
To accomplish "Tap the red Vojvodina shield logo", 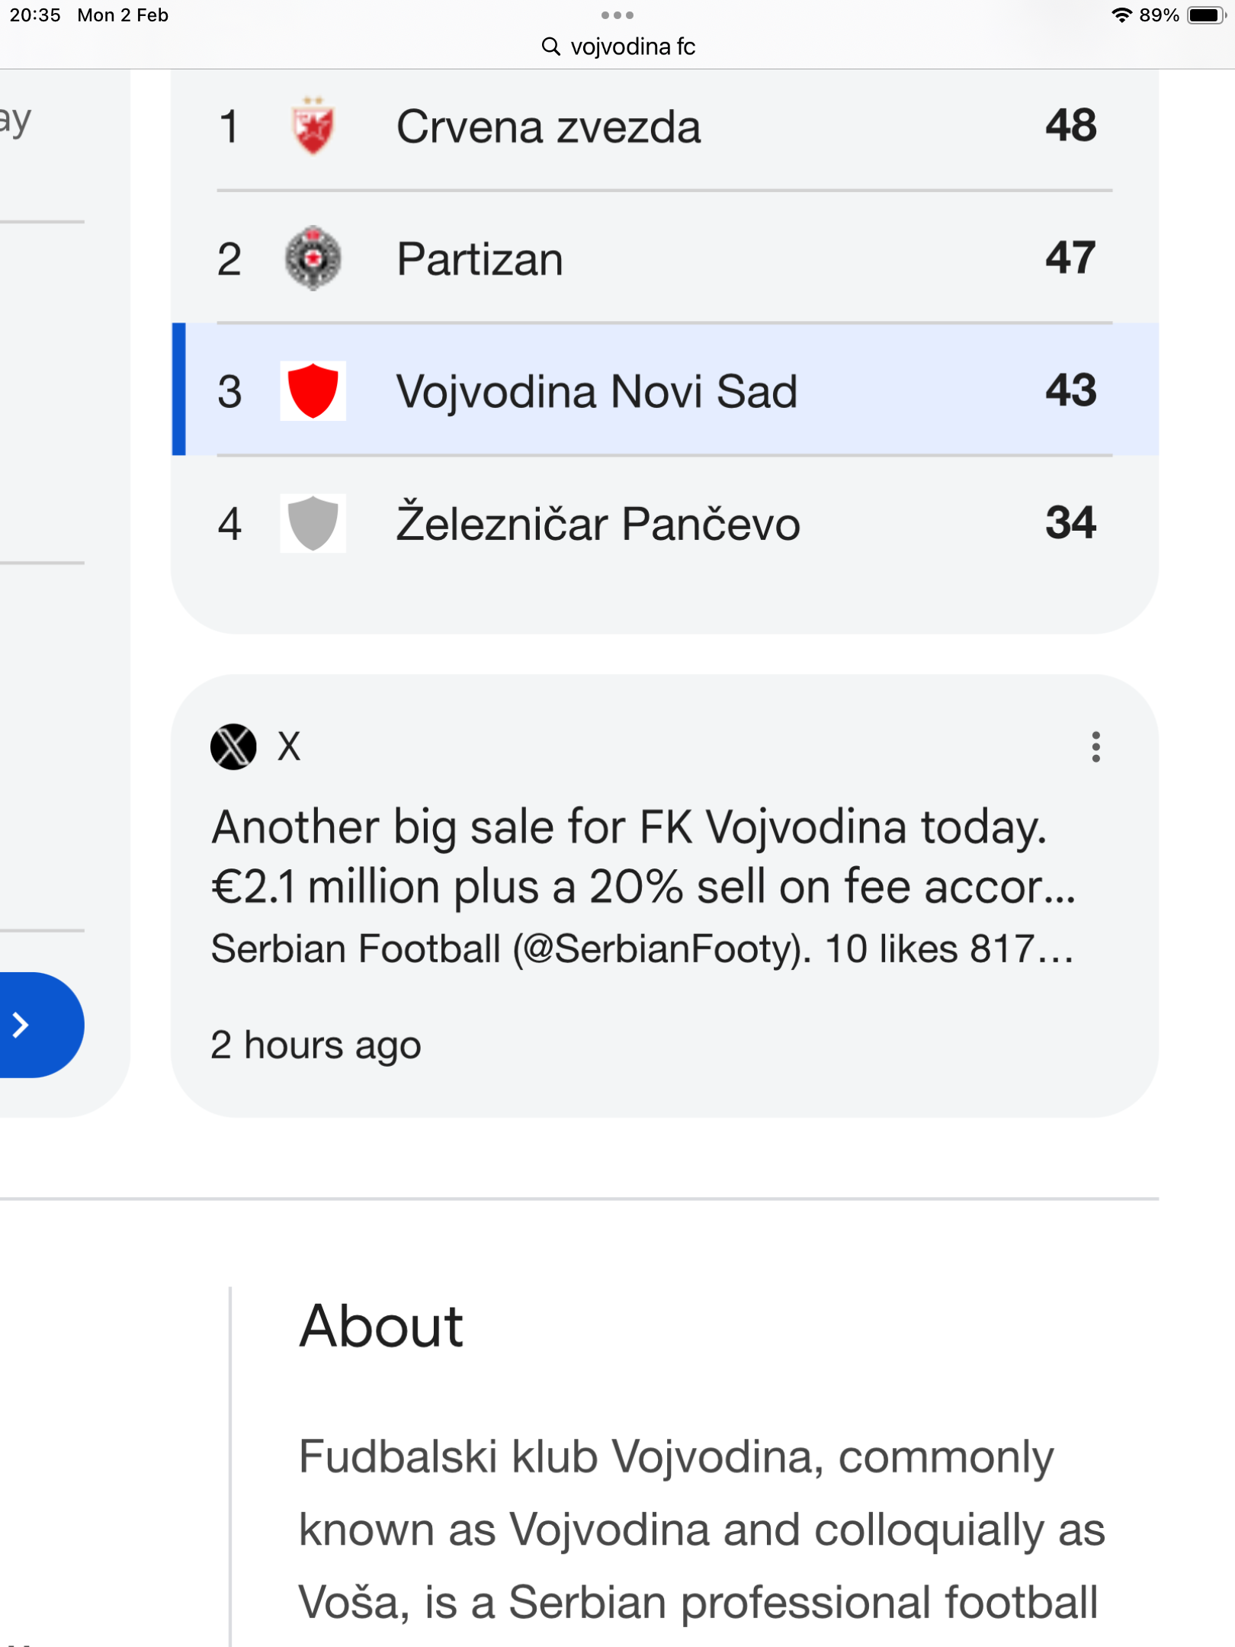I will (x=313, y=390).
